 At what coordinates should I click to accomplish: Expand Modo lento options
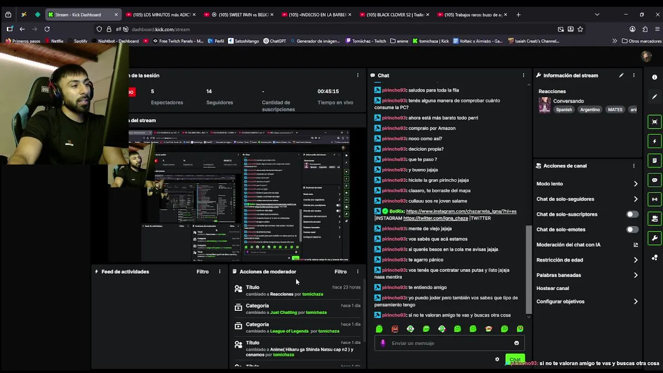(636, 184)
